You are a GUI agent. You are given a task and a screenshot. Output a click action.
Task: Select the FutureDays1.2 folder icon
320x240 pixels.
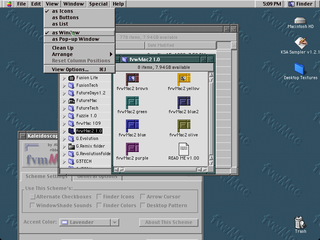[x=71, y=93]
